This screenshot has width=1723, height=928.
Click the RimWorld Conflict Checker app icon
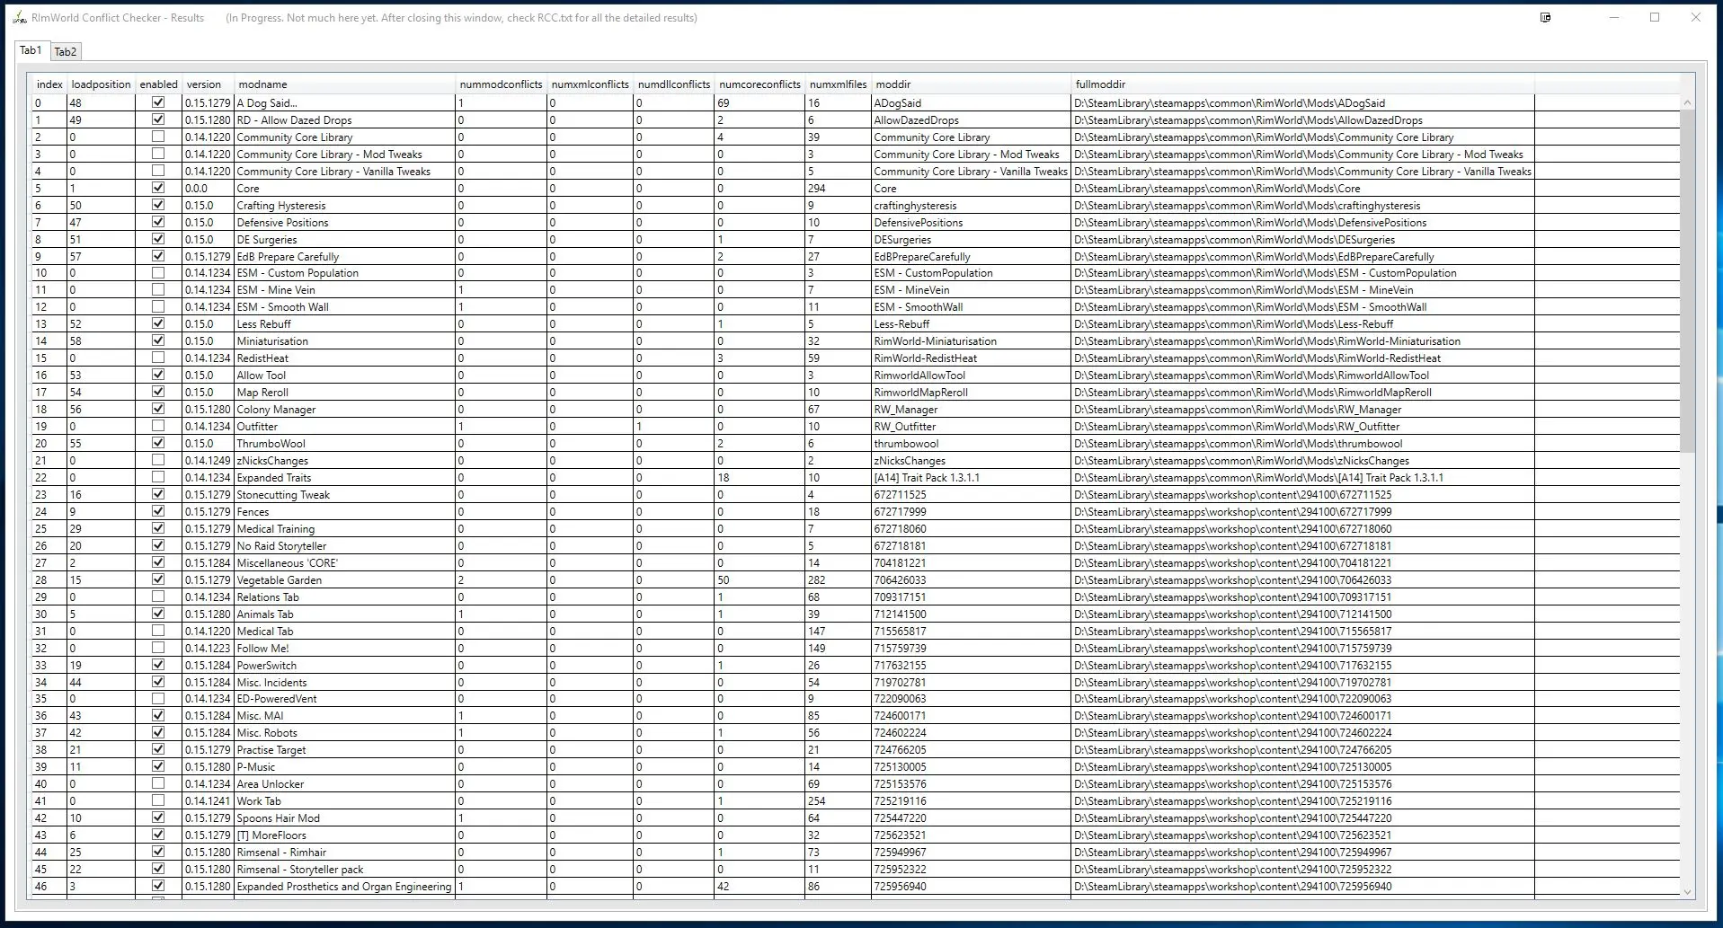pos(19,17)
